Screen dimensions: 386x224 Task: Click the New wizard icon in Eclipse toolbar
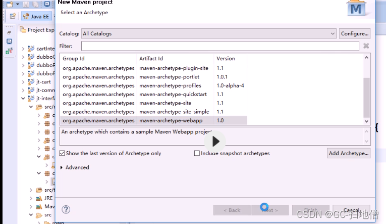[10, 4]
